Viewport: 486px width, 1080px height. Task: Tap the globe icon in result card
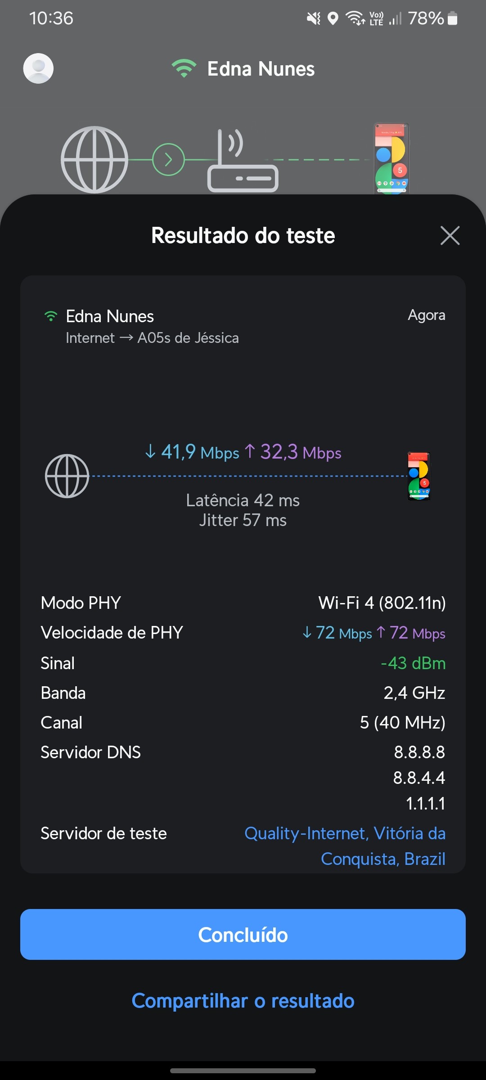pos(67,476)
